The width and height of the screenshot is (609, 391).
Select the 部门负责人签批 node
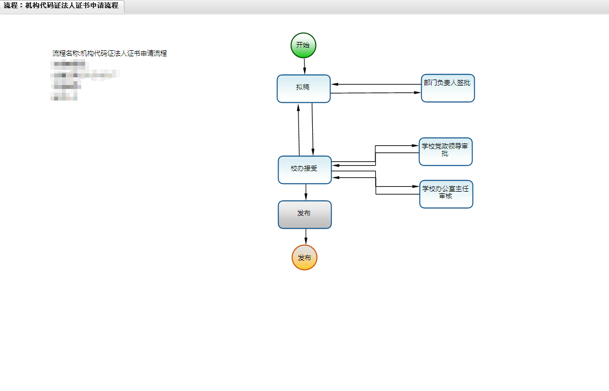point(448,88)
